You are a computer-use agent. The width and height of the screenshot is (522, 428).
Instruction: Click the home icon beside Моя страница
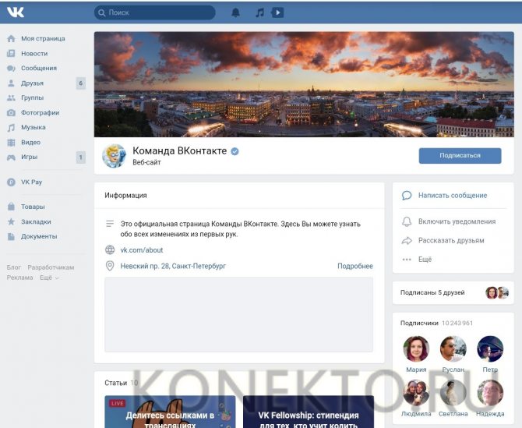point(11,39)
